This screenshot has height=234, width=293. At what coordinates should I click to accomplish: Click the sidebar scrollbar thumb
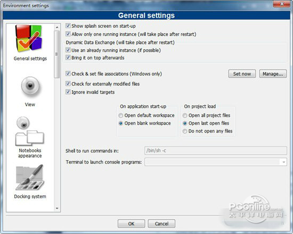click(x=57, y=54)
